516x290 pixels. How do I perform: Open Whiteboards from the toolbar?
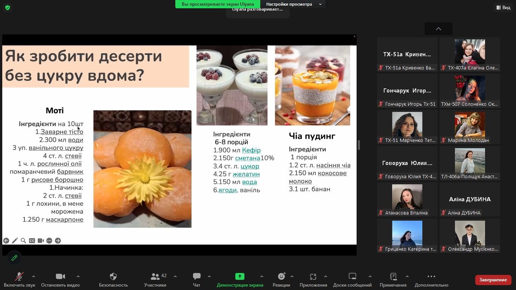[352, 277]
